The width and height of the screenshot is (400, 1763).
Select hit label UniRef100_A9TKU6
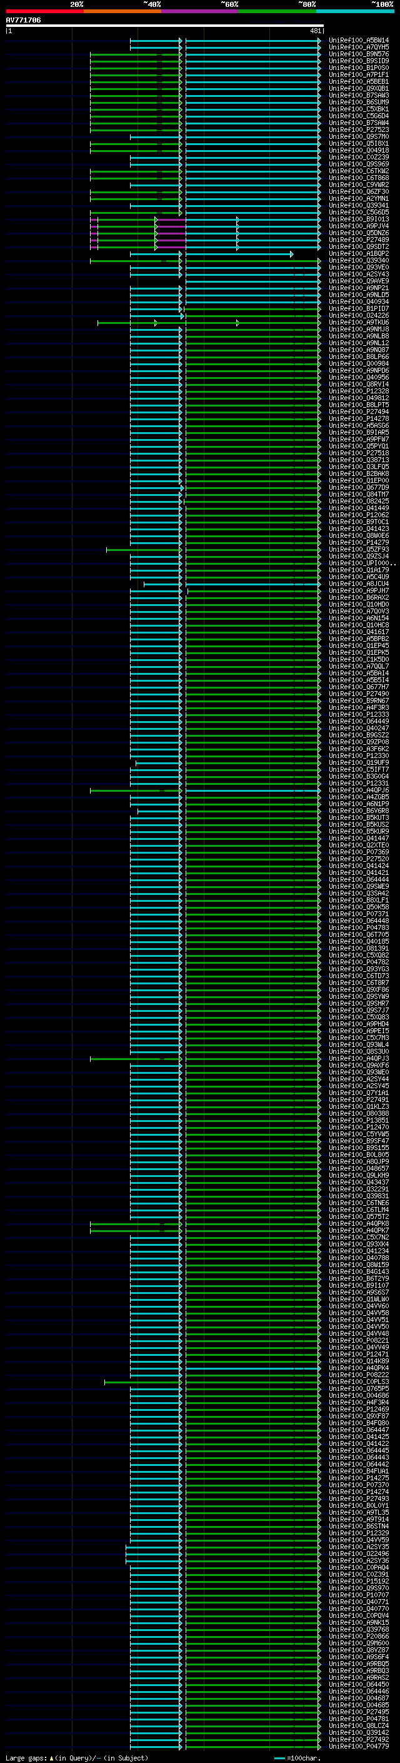point(359,322)
